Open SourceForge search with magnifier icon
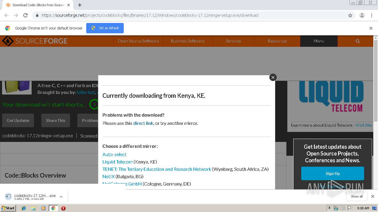 click(358, 41)
